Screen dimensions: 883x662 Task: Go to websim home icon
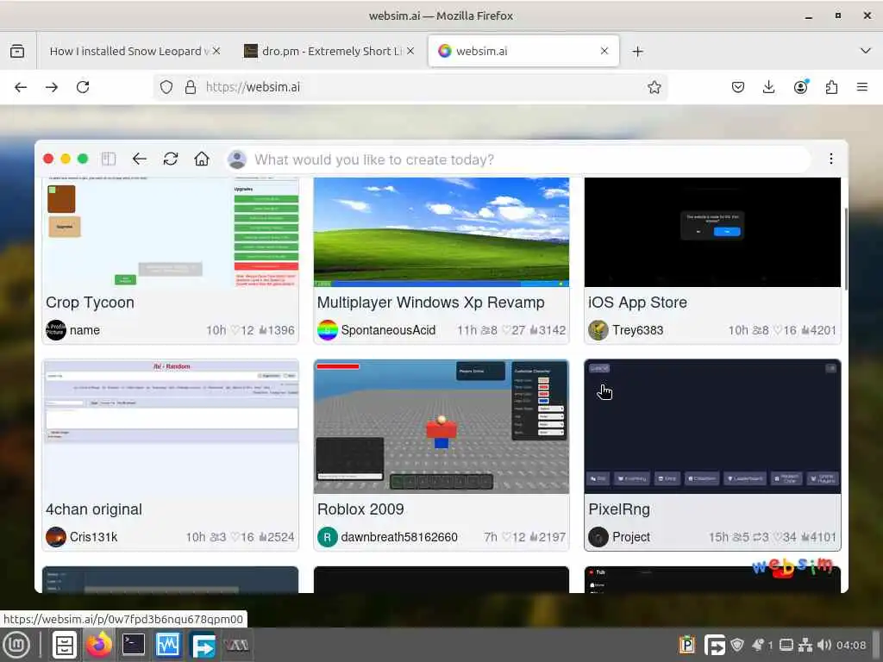pyautogui.click(x=202, y=159)
